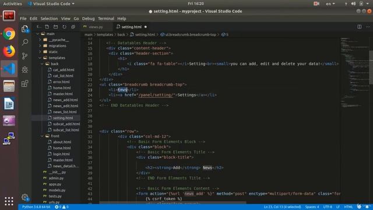Open admin.py in explorer
This screenshot has height=210, width=373.
point(56,178)
